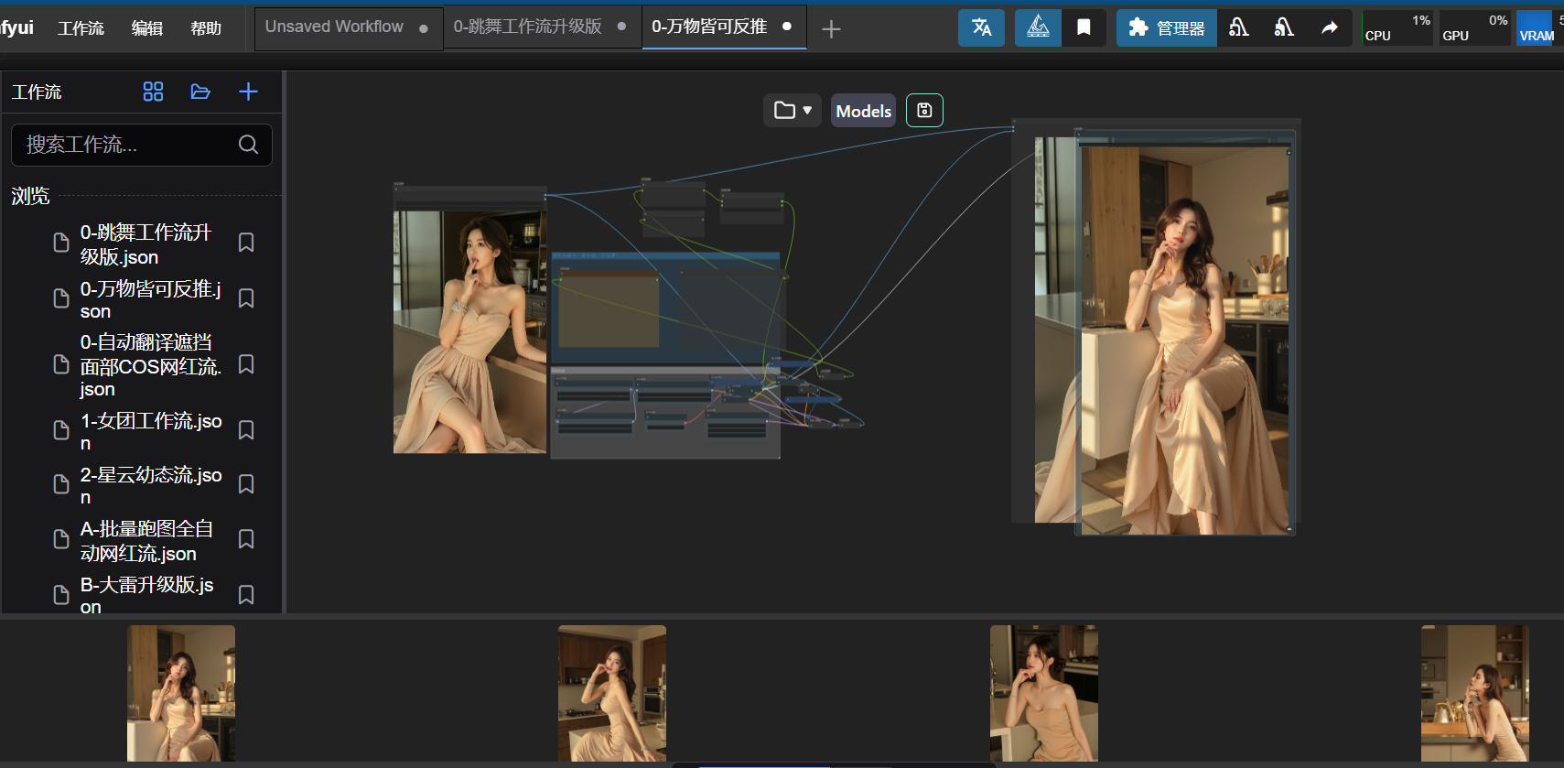Image resolution: width=1564 pixels, height=768 pixels.
Task: Add new workflow with sidebar plus icon
Action: pos(248,92)
